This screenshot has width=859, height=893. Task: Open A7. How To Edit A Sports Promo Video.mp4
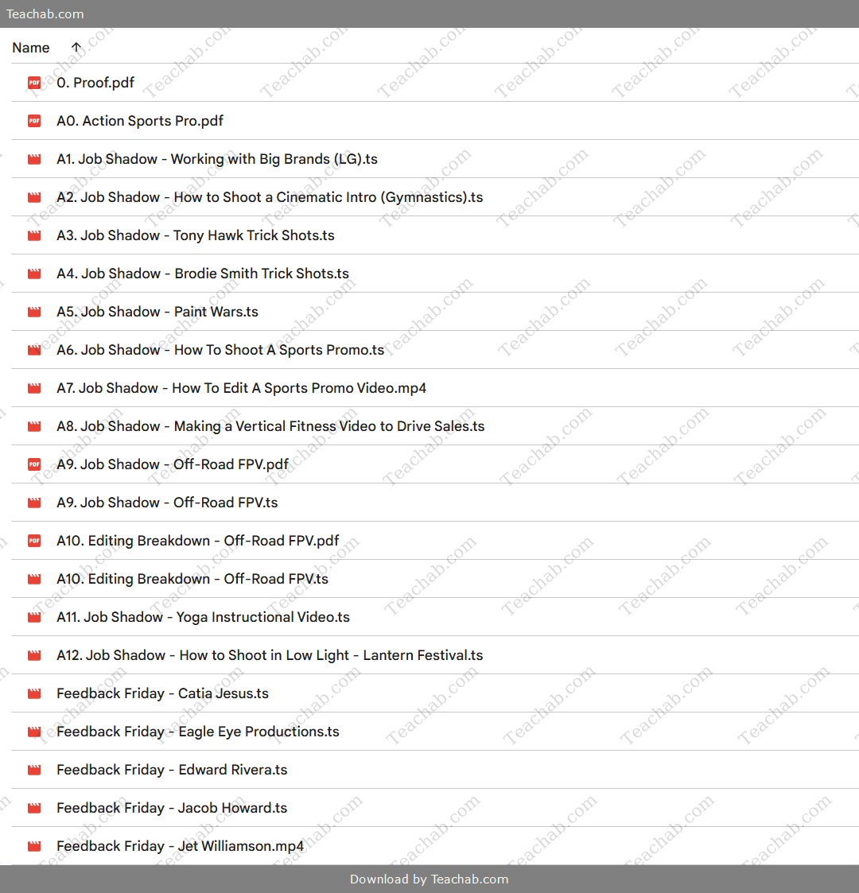tap(241, 388)
